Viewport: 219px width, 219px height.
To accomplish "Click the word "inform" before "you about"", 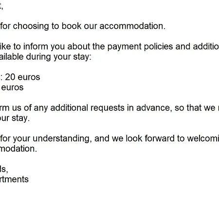I will 36,47.
